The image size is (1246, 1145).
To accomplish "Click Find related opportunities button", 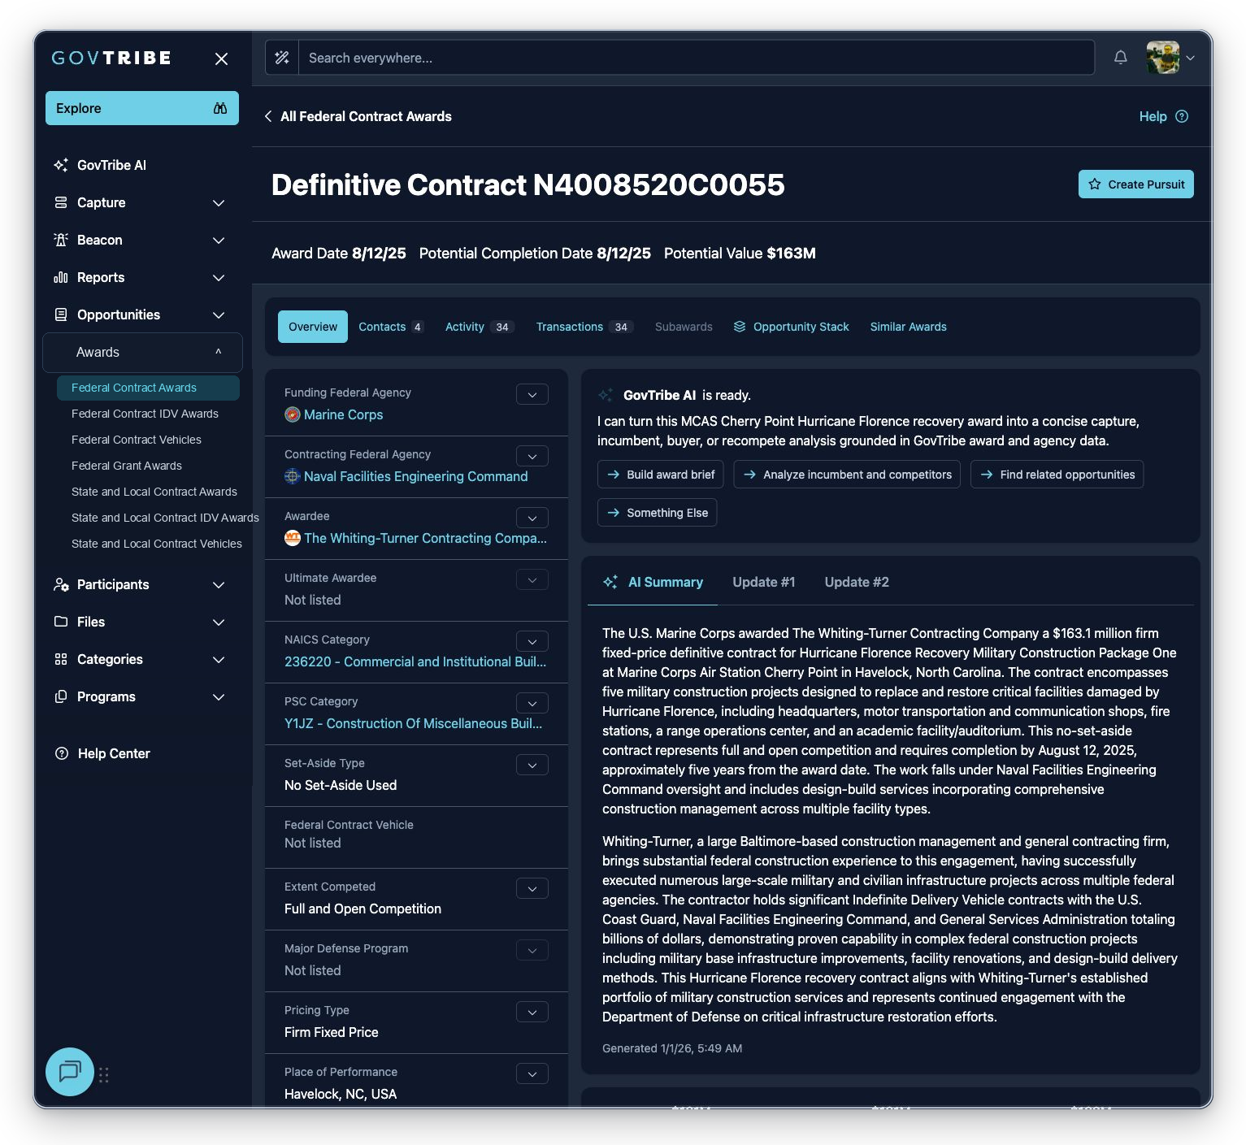I will coord(1057,475).
